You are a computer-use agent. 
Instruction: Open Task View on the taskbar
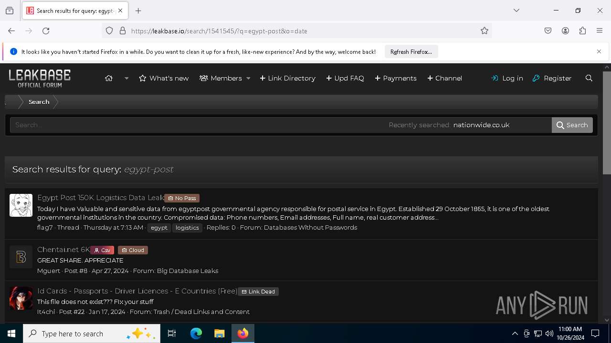172,333
